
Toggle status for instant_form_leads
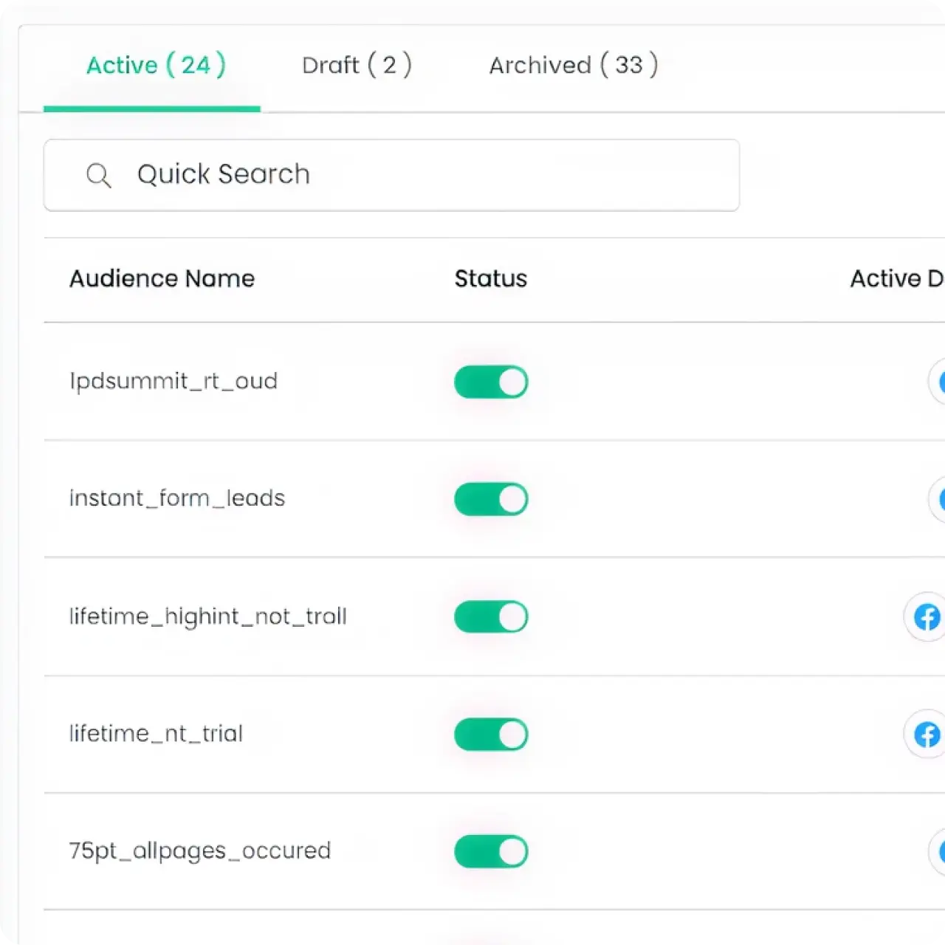(491, 500)
